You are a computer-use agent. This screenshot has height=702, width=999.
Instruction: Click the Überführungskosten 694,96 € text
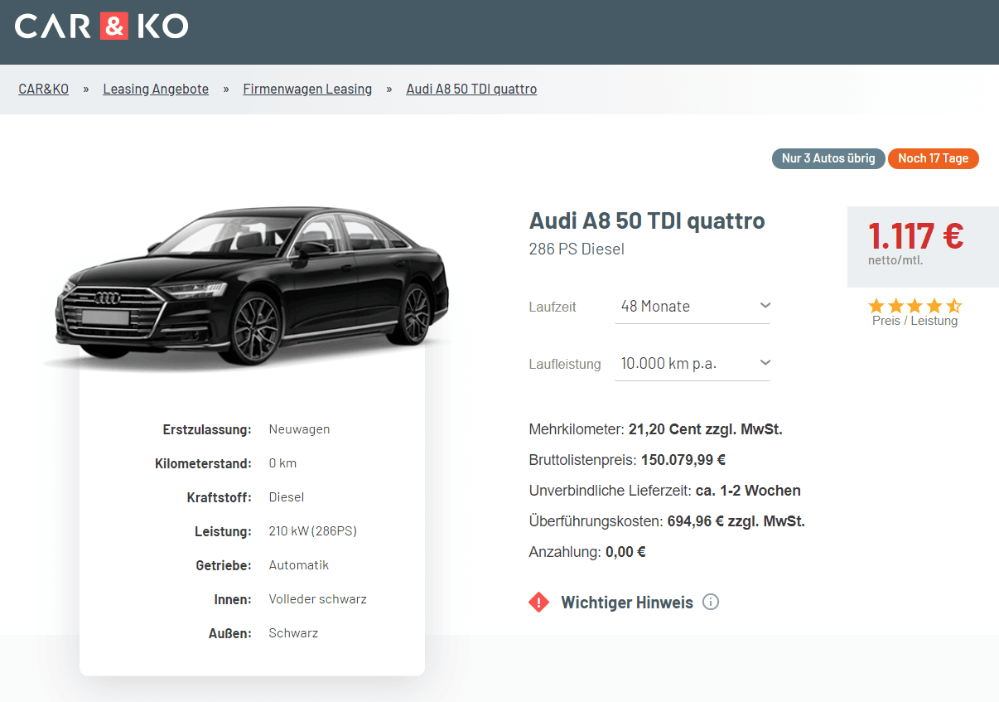coord(667,521)
